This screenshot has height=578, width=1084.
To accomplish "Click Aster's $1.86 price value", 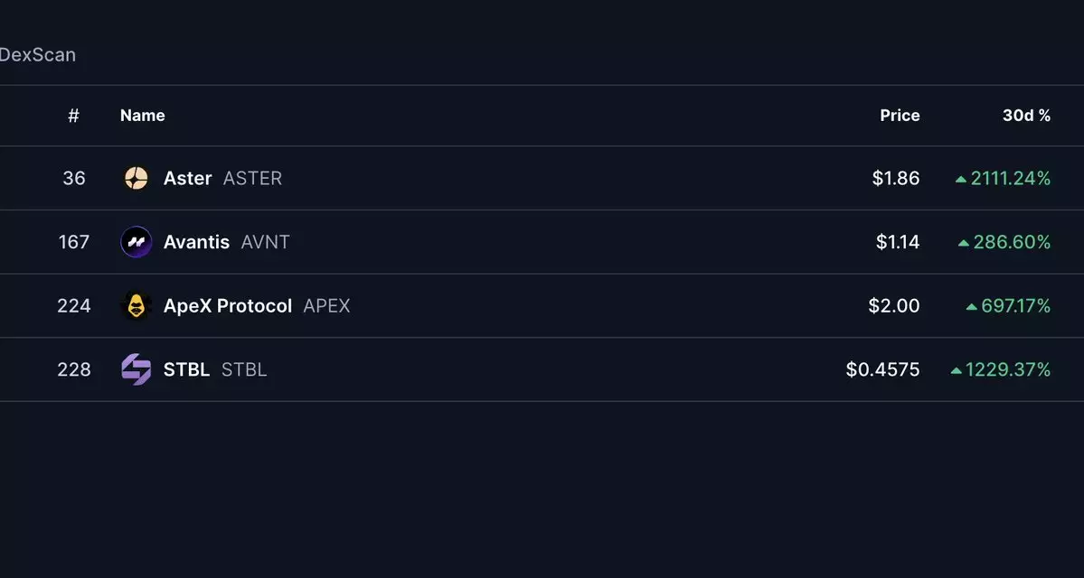I will [895, 178].
